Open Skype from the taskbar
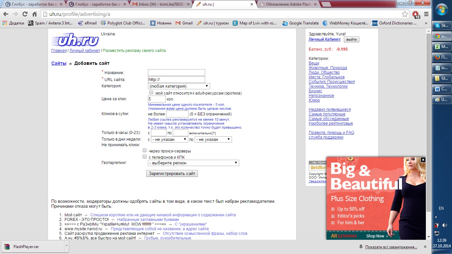Screen dimensions: 452x254 tap(442, 25)
